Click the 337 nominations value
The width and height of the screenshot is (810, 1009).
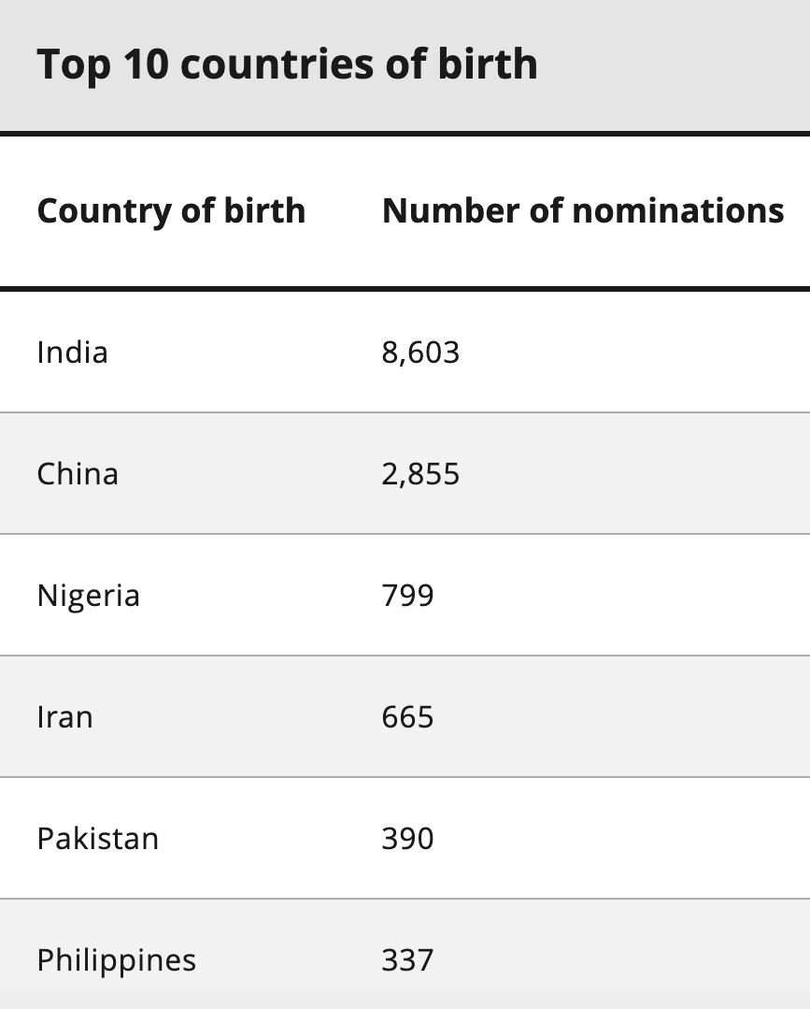point(407,960)
